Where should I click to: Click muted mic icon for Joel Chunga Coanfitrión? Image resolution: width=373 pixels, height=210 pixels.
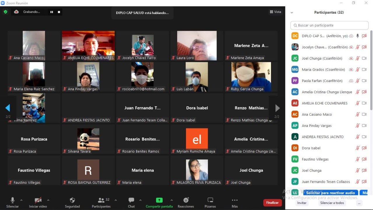[x=358, y=58]
